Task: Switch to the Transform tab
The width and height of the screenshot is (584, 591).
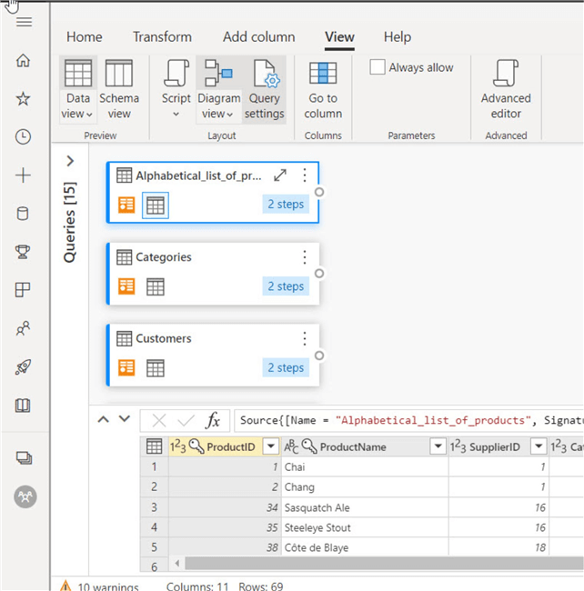Action: pos(162,37)
